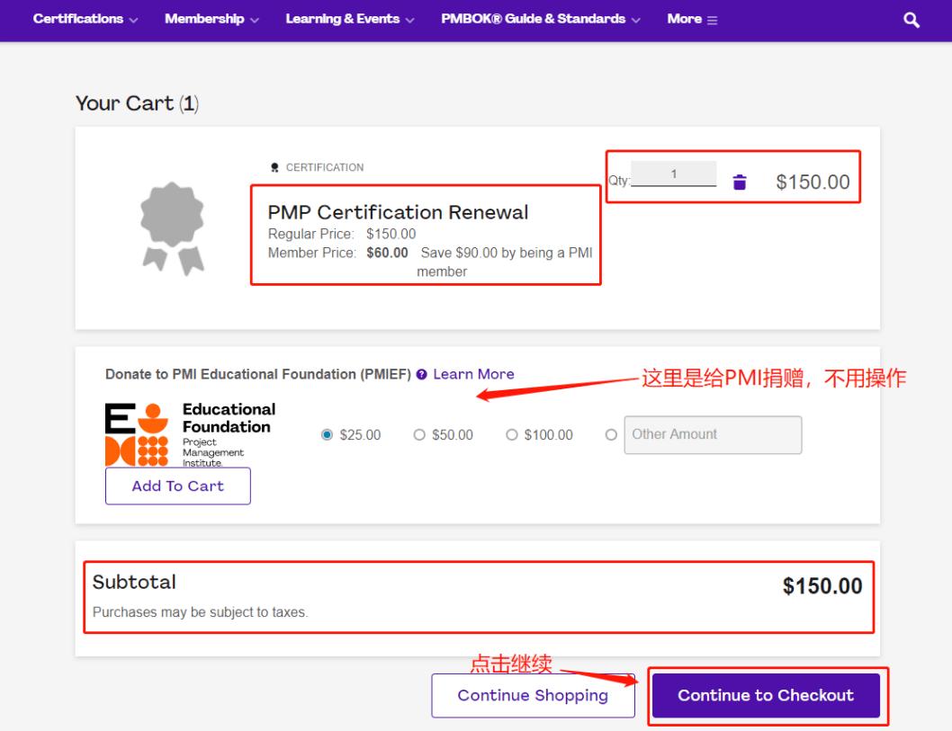Open PMBOK Guide & Standards menu

pyautogui.click(x=541, y=20)
